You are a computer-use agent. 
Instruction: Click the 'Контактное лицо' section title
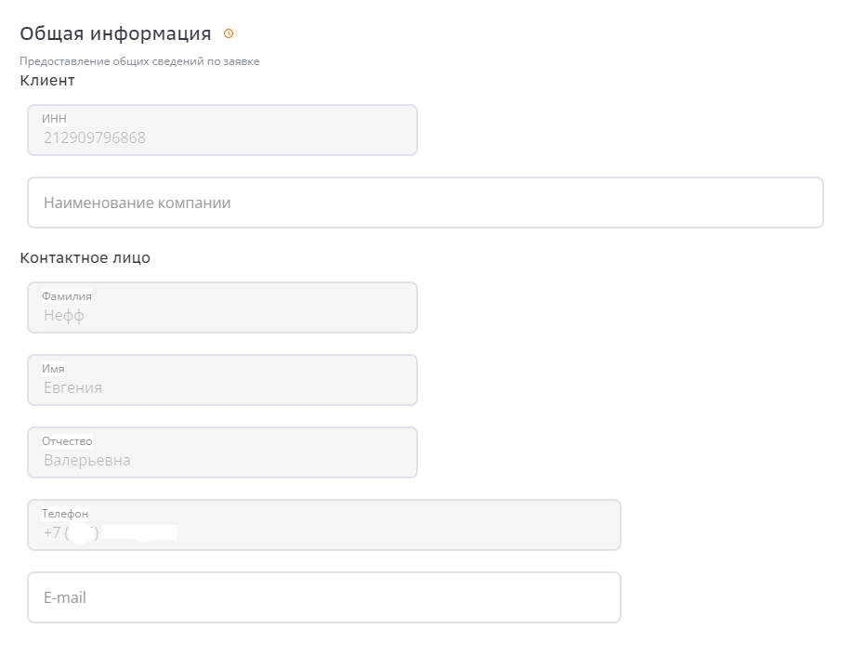(85, 258)
